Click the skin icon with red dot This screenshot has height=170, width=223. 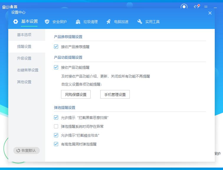[197, 6]
